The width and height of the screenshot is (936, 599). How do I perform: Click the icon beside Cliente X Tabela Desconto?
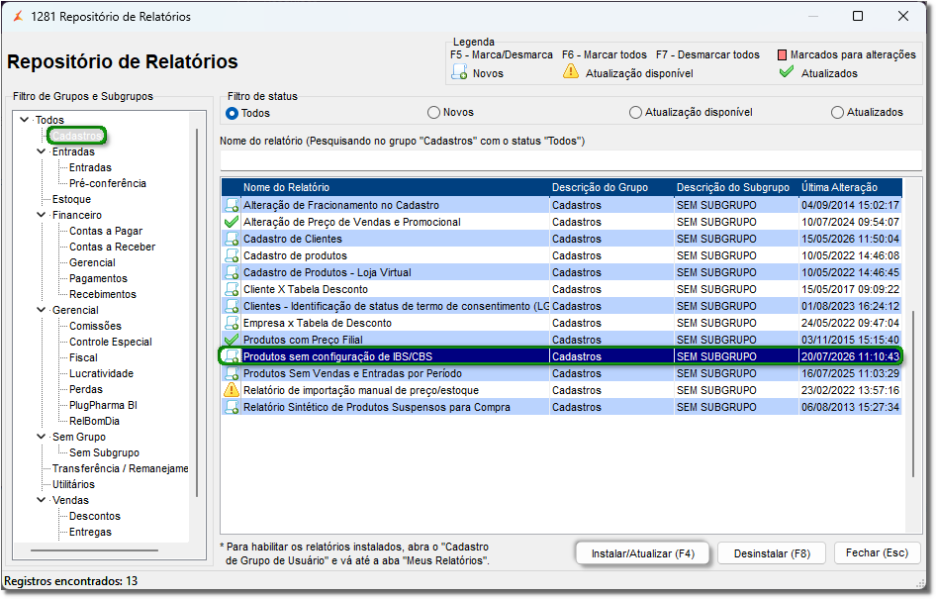(x=231, y=290)
